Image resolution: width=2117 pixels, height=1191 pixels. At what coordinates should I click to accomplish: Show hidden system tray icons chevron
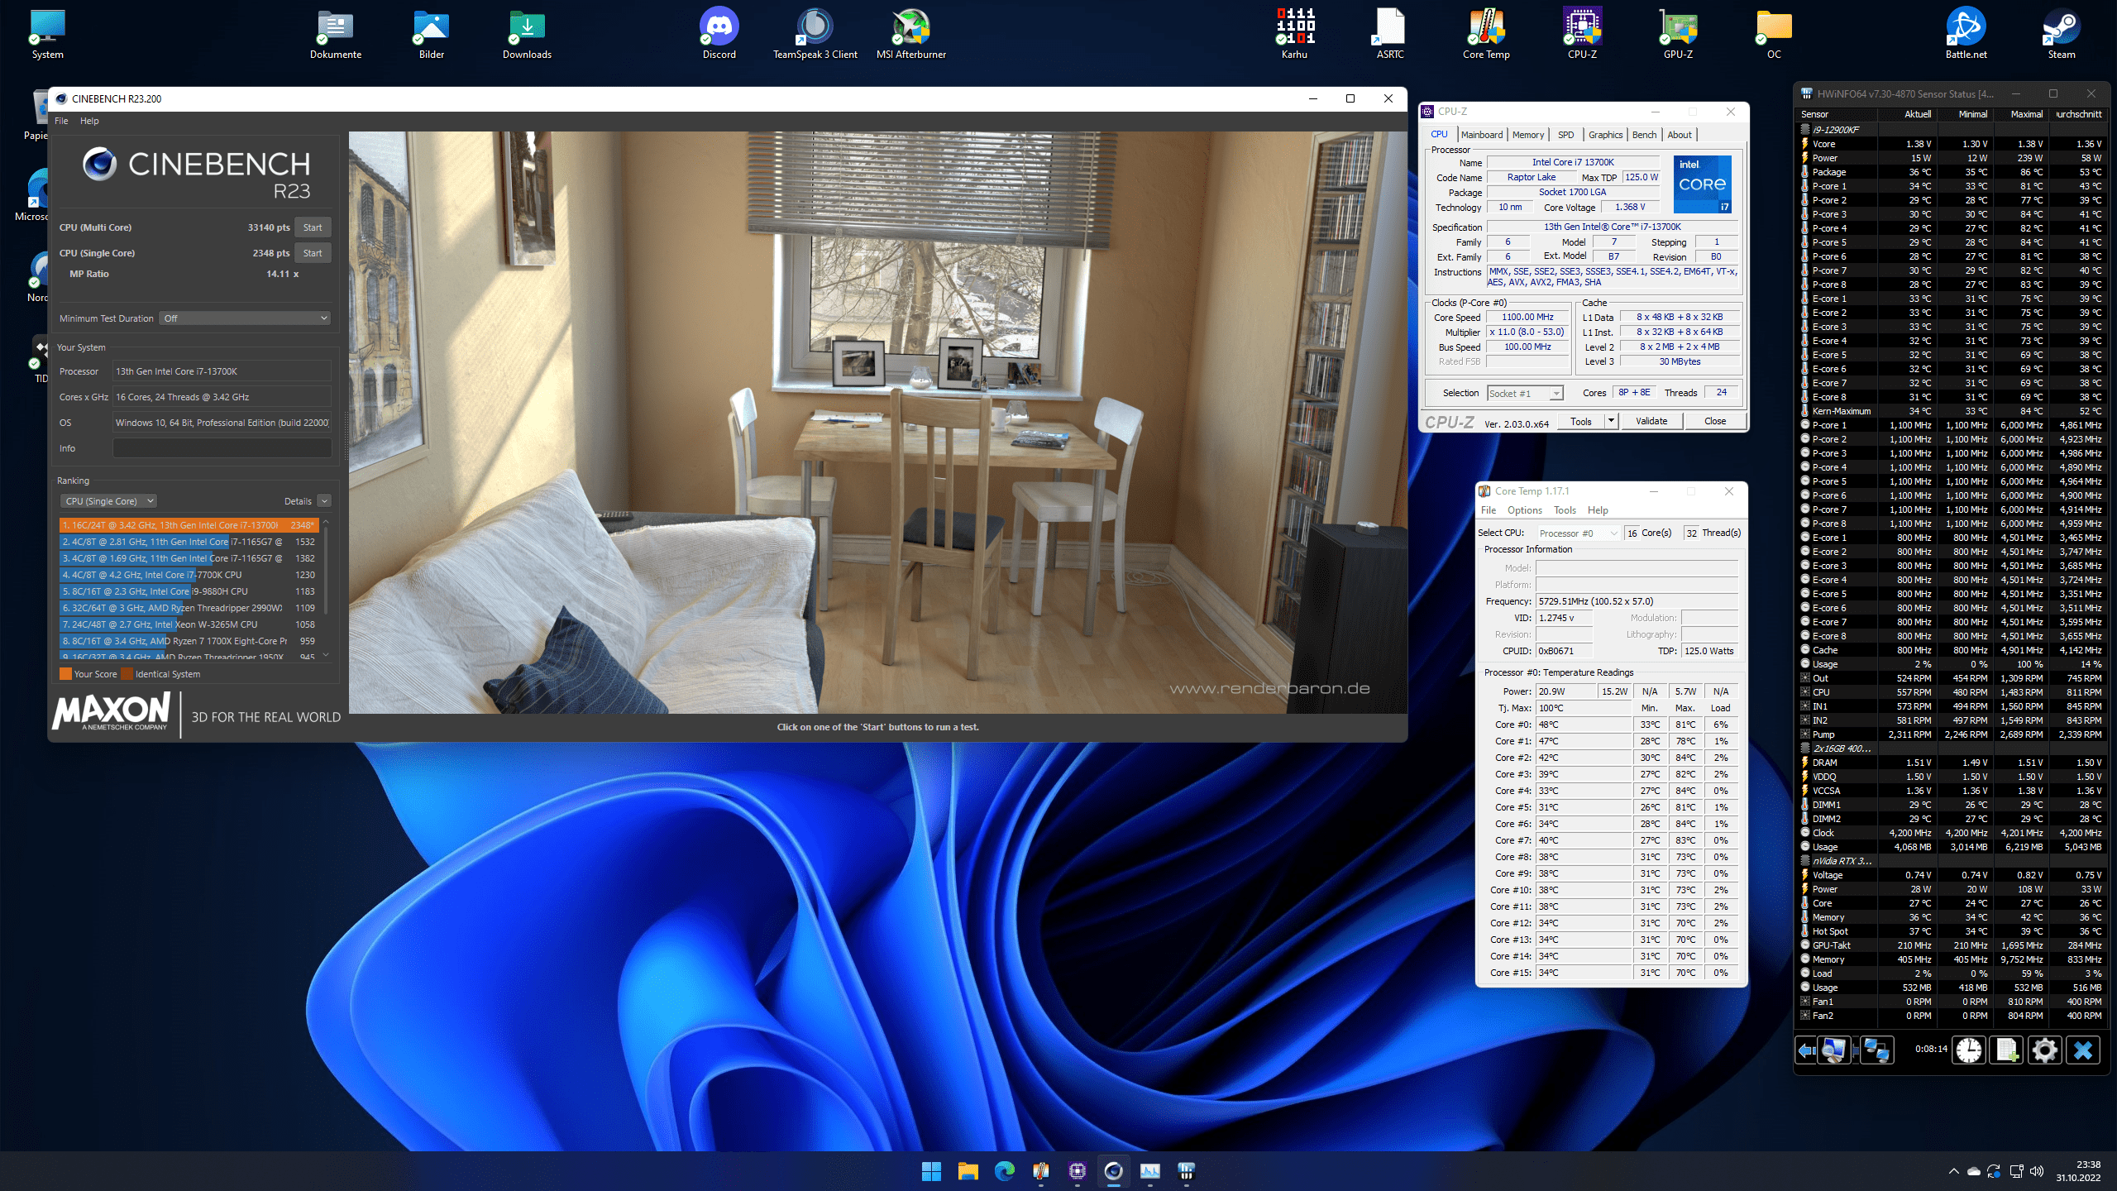click(1954, 1171)
